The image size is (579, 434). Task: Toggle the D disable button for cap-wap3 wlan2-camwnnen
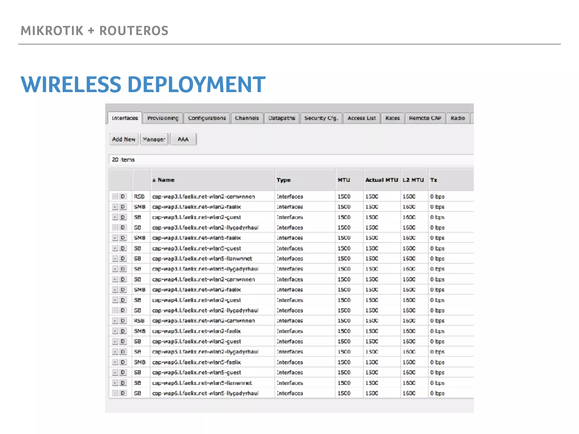tap(123, 196)
